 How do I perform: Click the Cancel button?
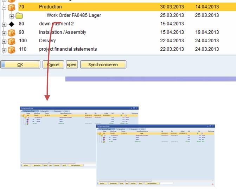[53, 65]
